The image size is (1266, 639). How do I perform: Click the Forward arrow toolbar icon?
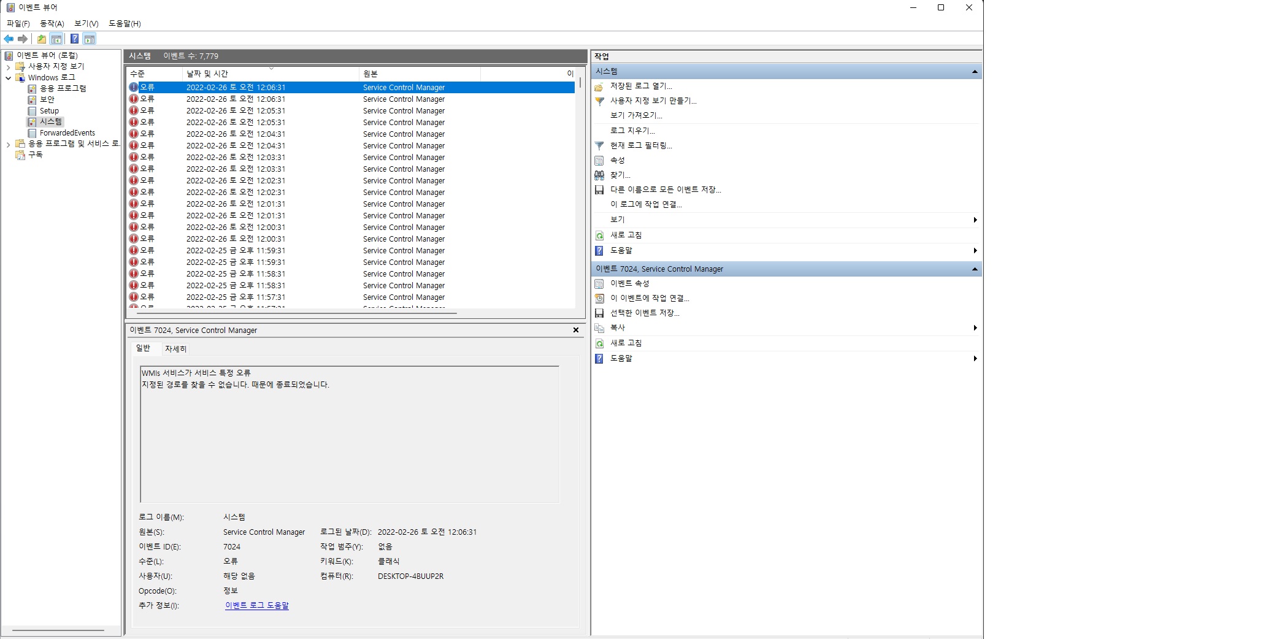tap(23, 39)
